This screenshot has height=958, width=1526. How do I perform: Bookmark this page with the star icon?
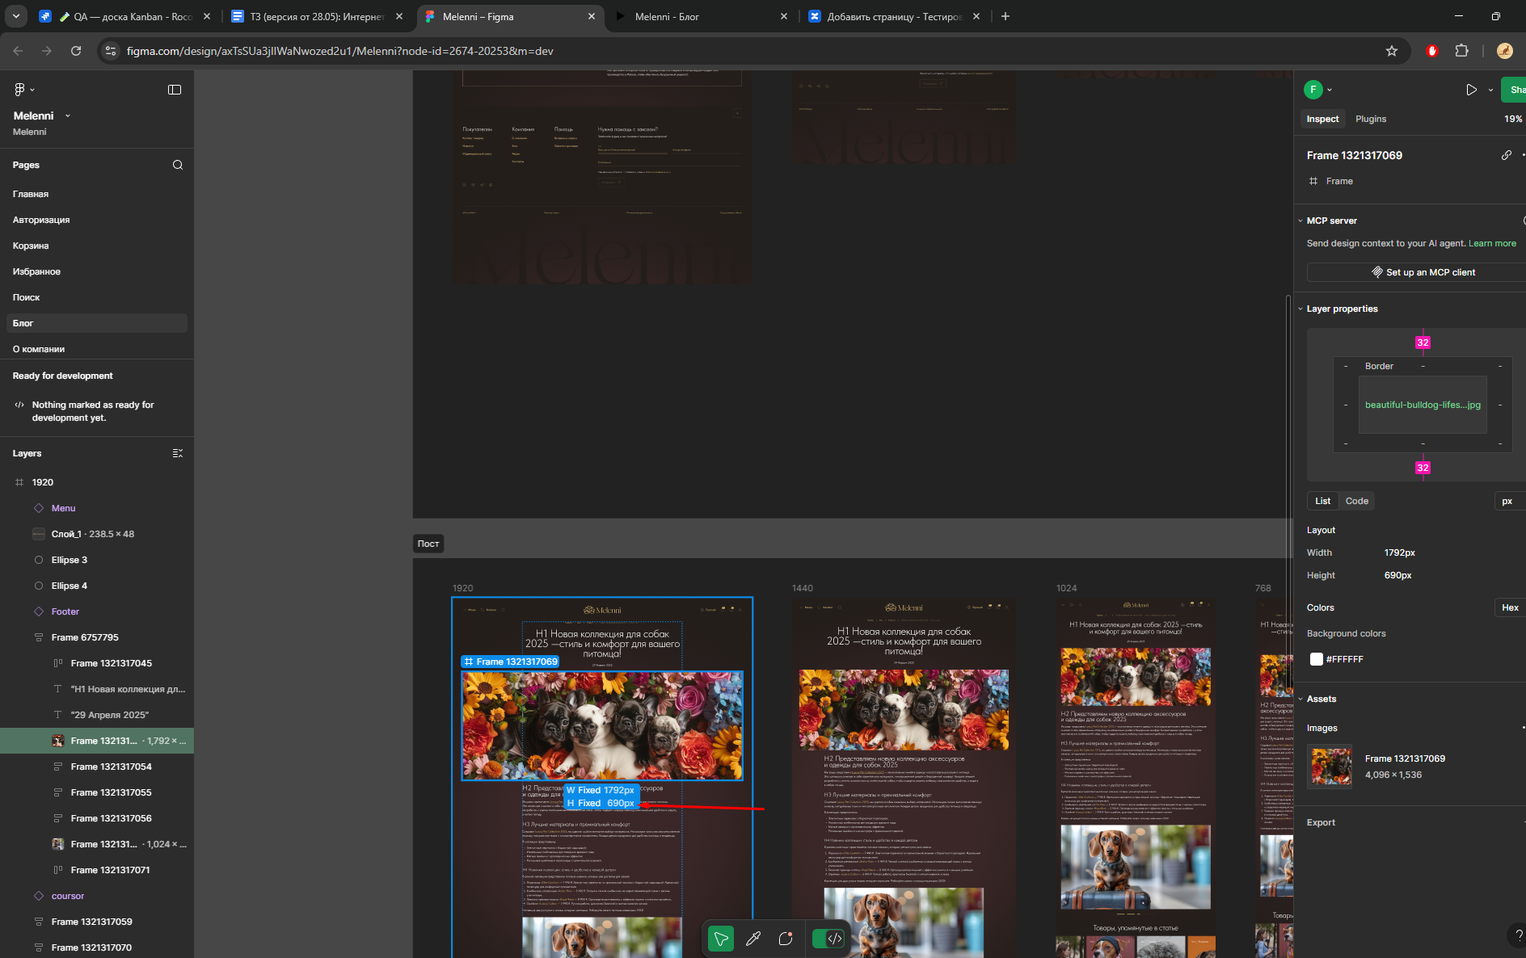pyautogui.click(x=1392, y=51)
